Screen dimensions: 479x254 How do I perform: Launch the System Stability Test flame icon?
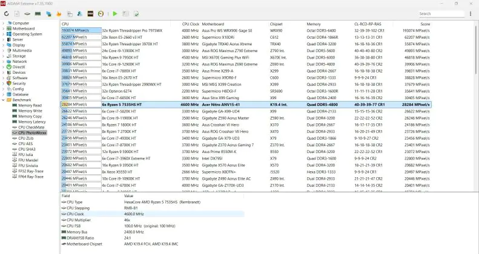pyautogui.click(x=59, y=14)
